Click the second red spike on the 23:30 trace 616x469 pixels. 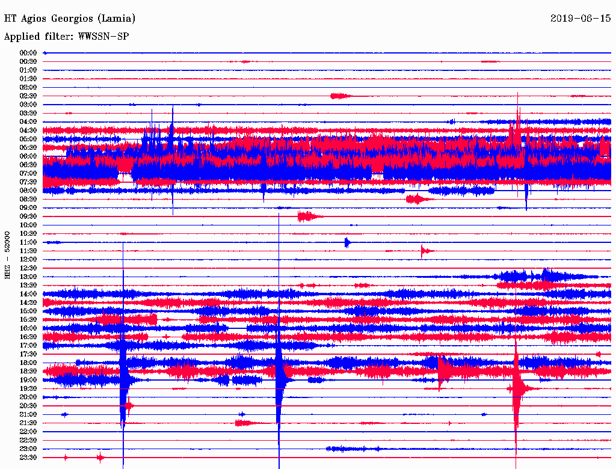click(101, 458)
